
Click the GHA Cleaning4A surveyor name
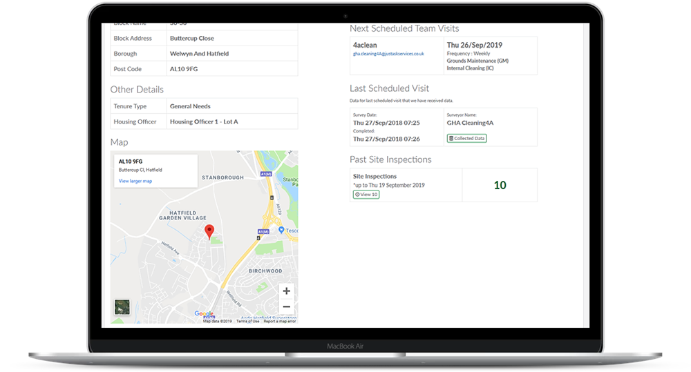click(470, 123)
